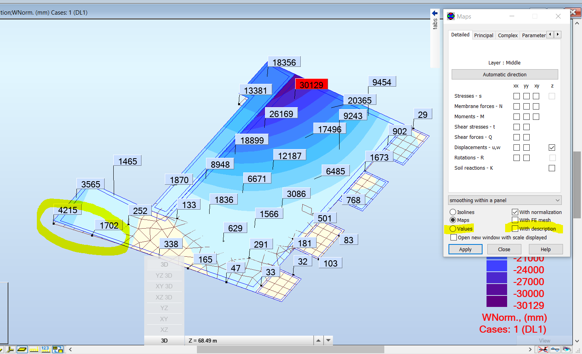Enable Stresses - s xx checkbox

click(x=517, y=96)
